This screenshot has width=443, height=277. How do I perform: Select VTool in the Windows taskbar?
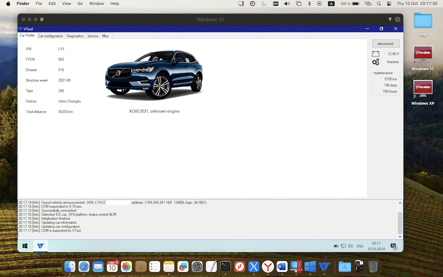tap(40, 246)
